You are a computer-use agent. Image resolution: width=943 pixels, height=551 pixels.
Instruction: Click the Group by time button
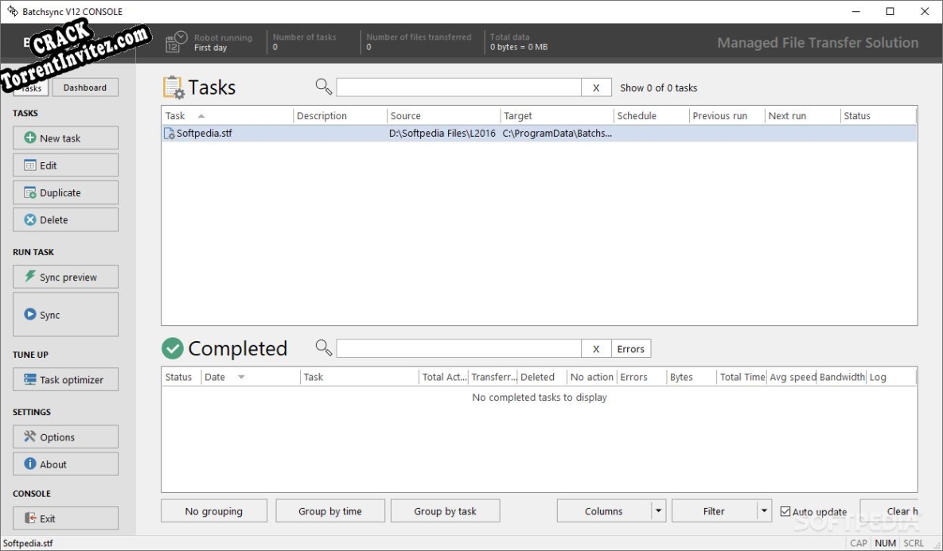pos(330,510)
